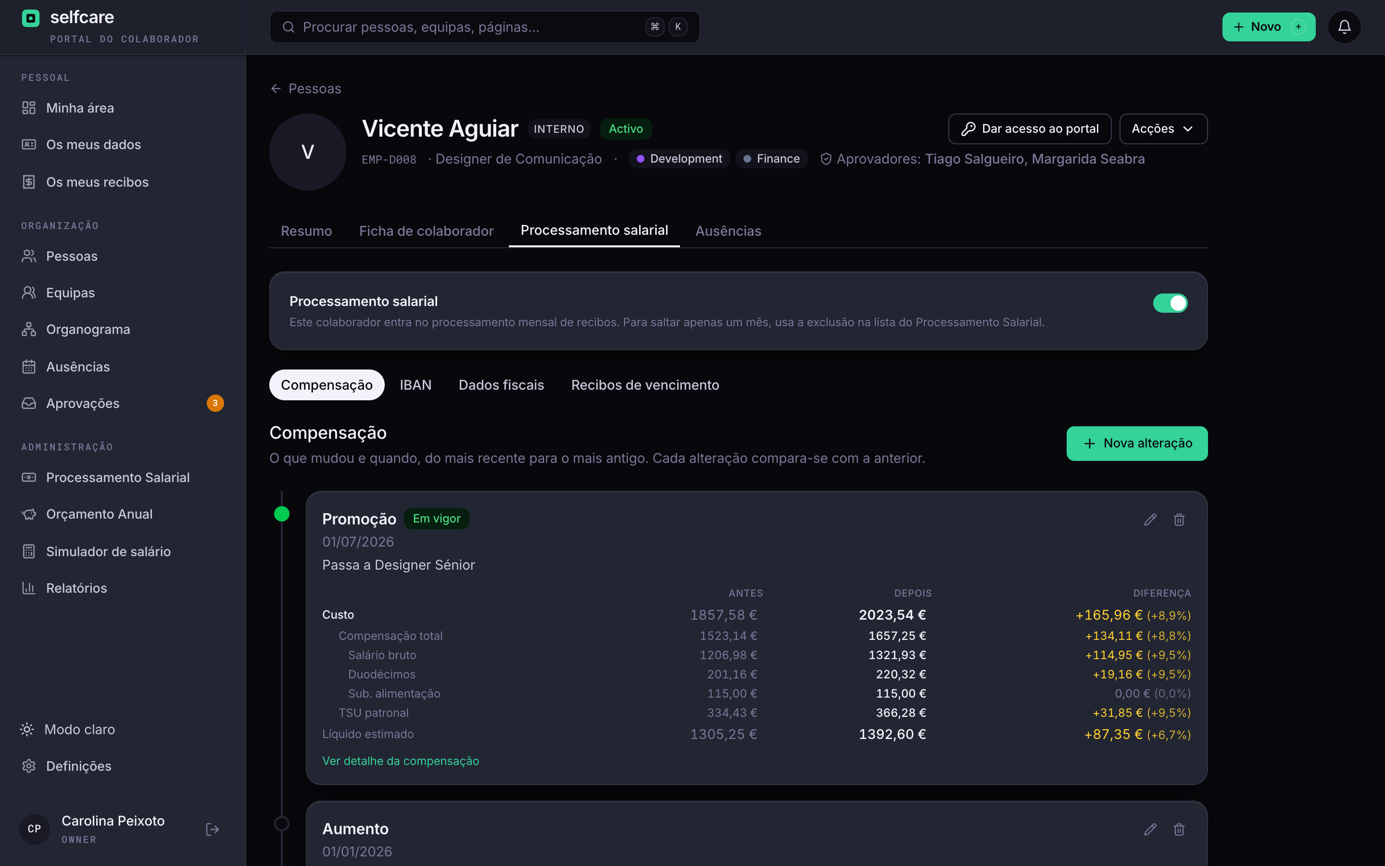
Task: Delete the Promoção compensation entry
Action: tap(1179, 520)
